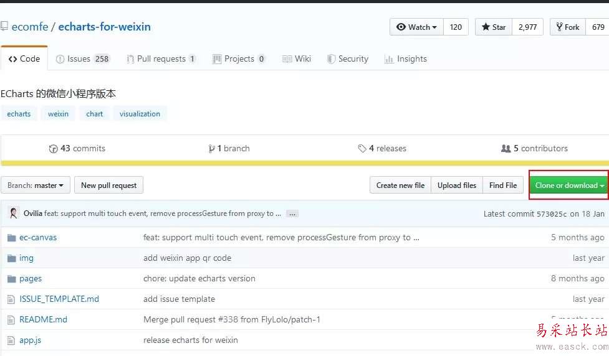
Task: Open the img folder
Action: coord(26,258)
